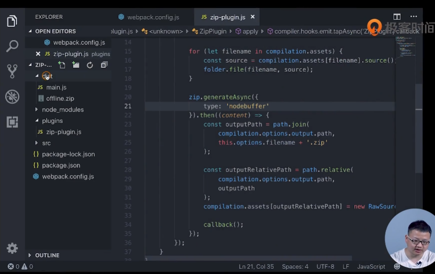Open the Extensions view icon
Screen dimensions: 435x274
(x=12, y=122)
